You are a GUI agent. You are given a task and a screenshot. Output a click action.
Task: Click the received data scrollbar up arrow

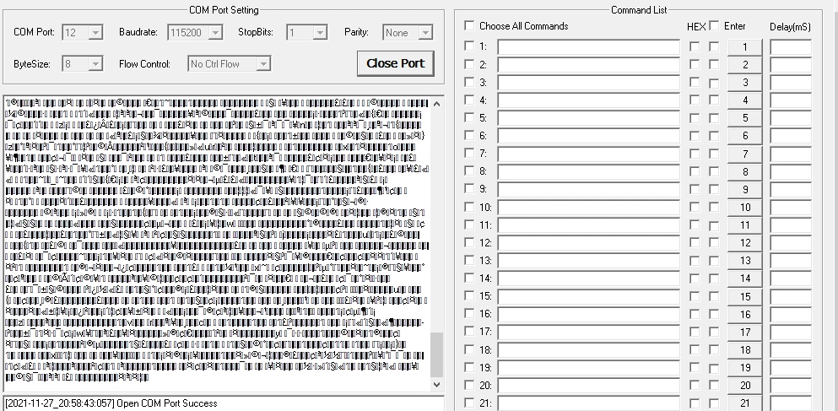[436, 104]
